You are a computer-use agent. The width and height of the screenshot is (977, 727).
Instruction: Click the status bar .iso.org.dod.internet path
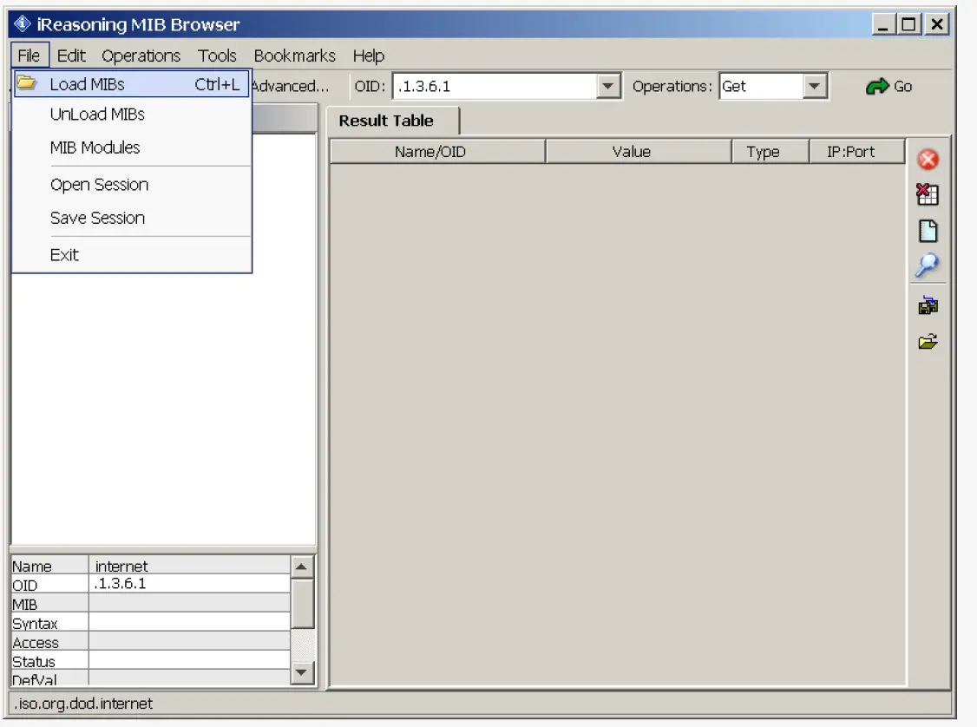click(x=83, y=704)
